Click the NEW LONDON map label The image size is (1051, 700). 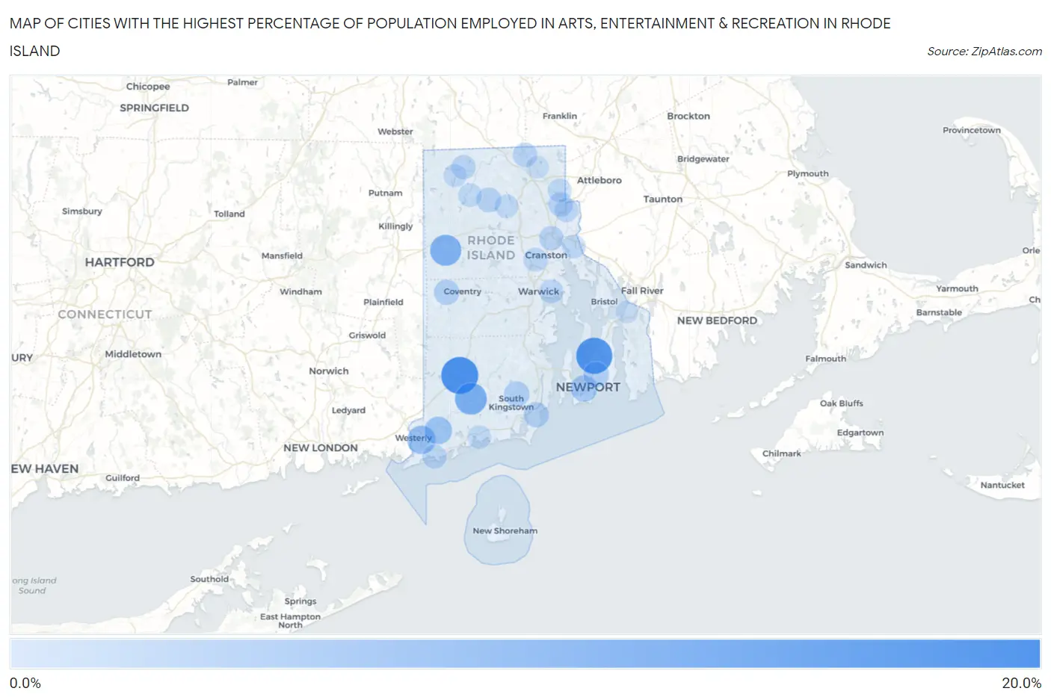coord(321,447)
